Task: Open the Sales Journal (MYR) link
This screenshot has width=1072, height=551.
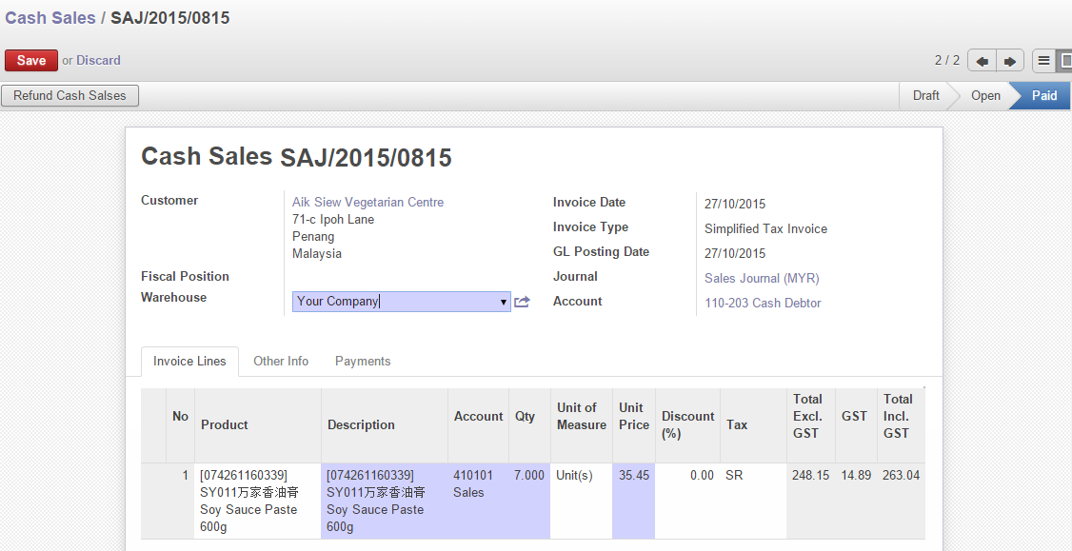Action: (x=761, y=278)
